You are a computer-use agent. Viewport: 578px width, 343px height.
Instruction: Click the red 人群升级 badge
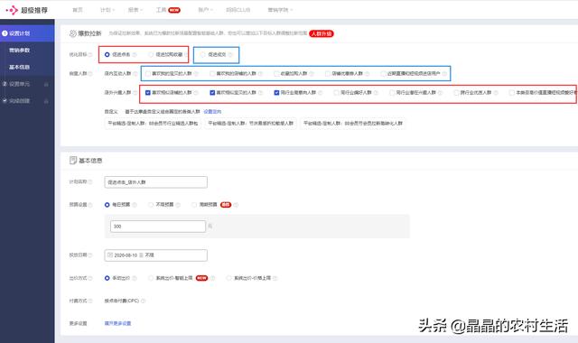tap(322, 33)
